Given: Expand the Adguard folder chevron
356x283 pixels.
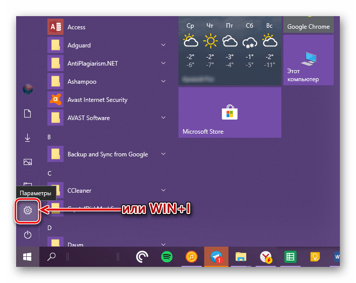Looking at the screenshot, I should 163,45.
